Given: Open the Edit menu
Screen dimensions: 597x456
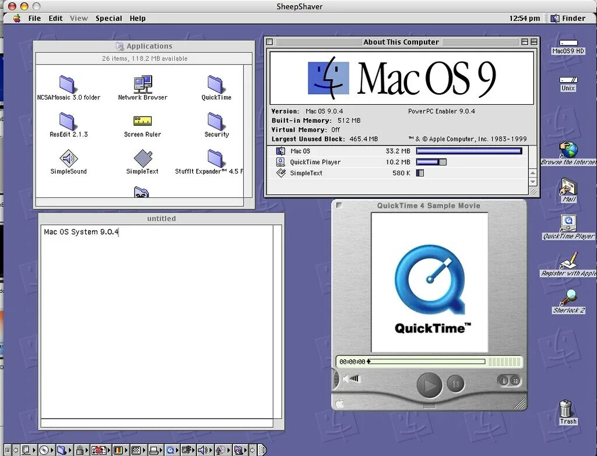Looking at the screenshot, I should [55, 18].
